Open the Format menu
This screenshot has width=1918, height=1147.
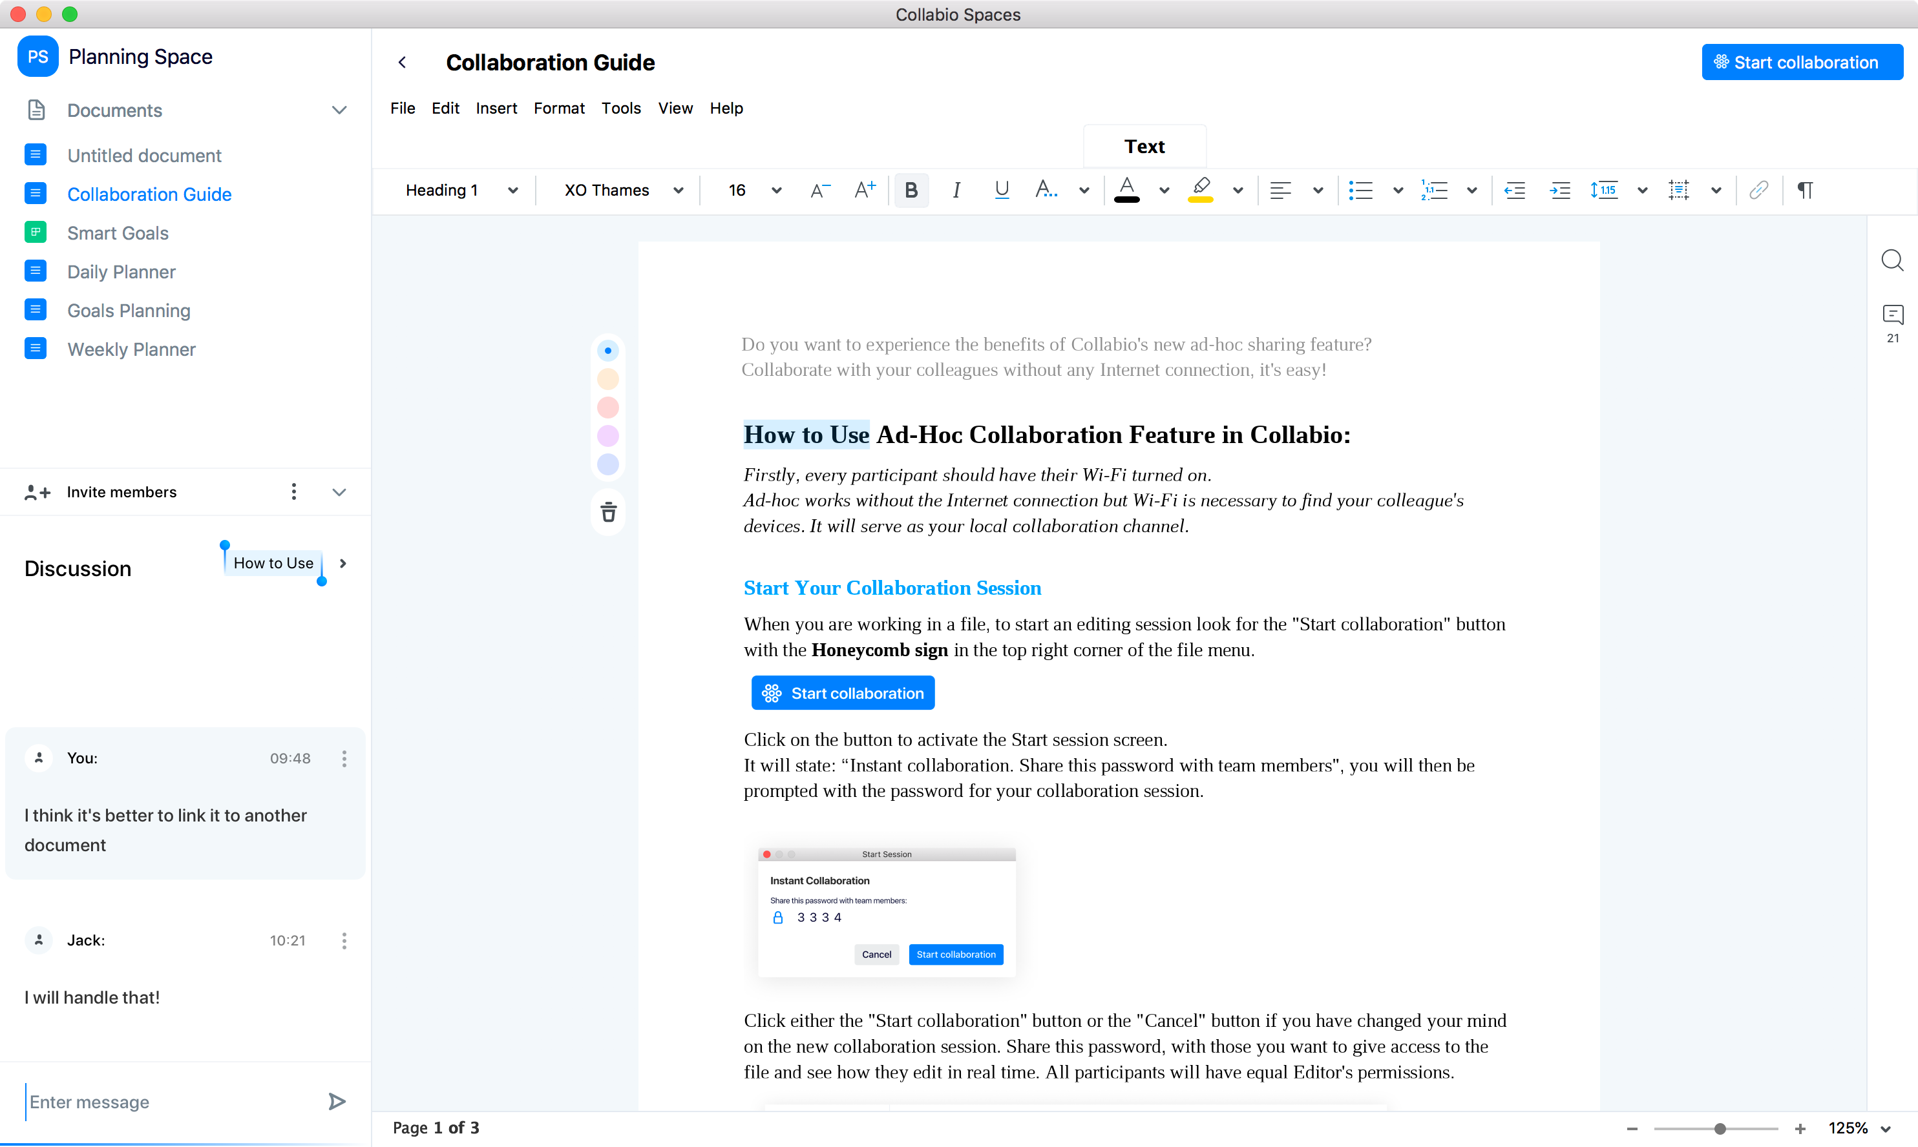pyautogui.click(x=558, y=108)
